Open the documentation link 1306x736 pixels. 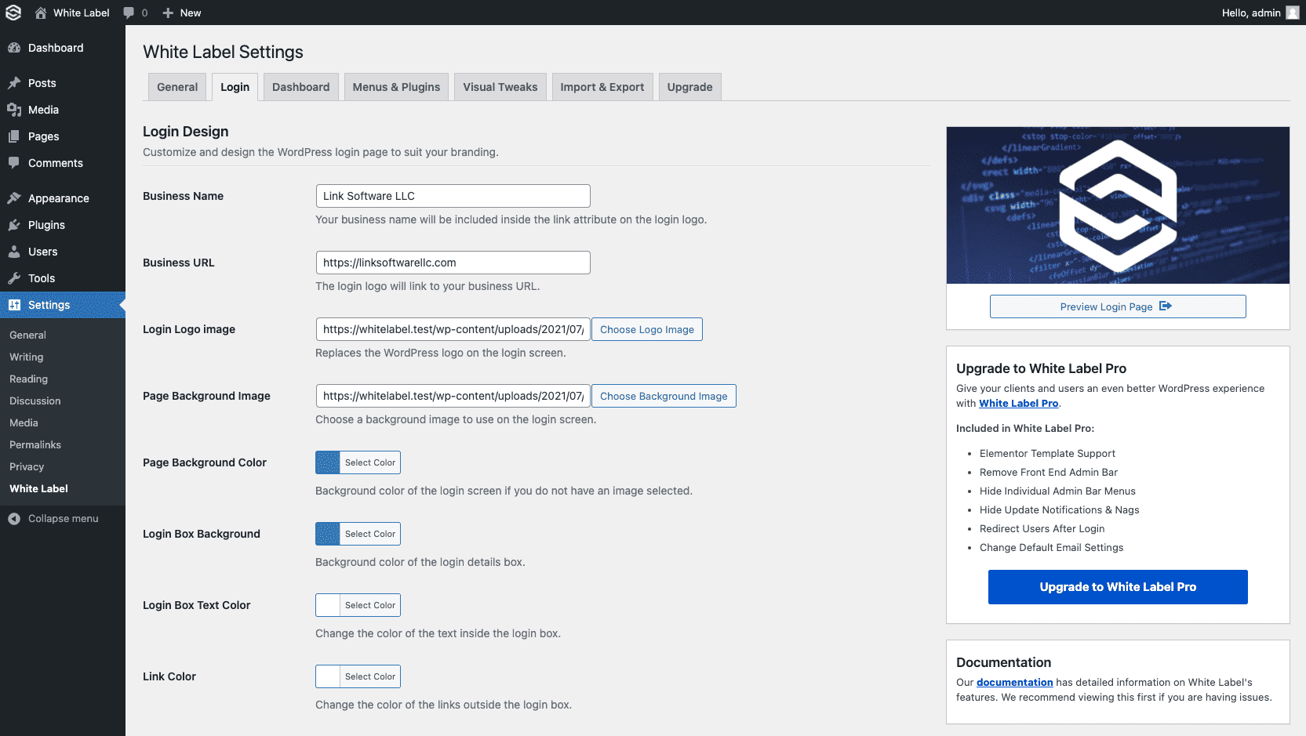[x=1014, y=682]
